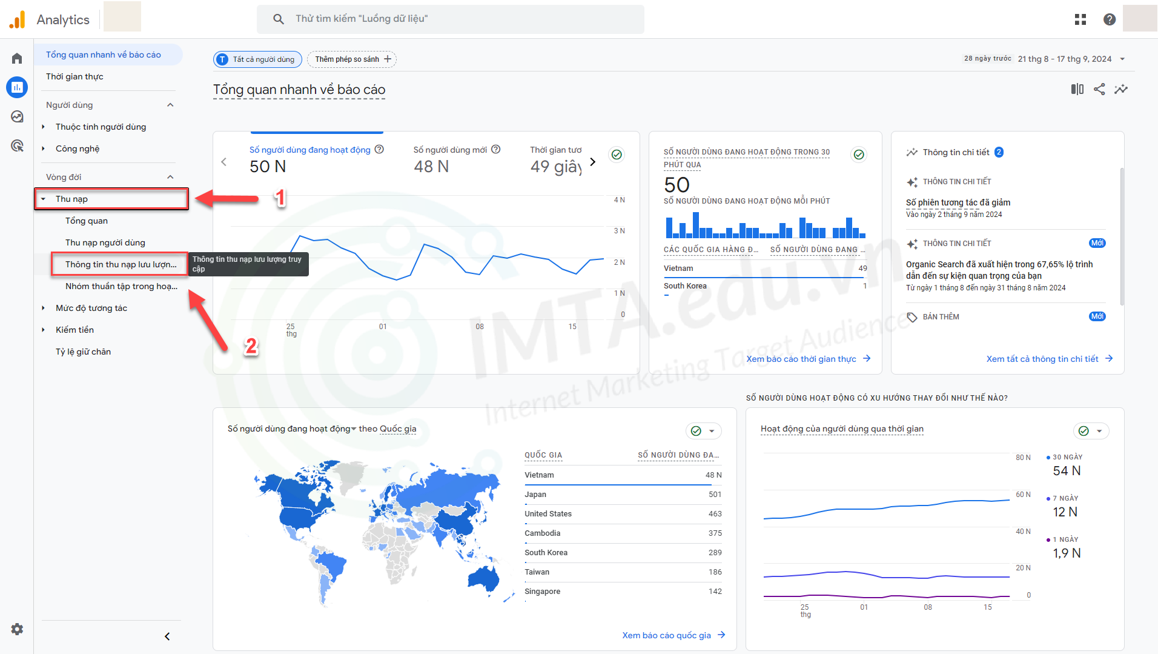Click the Japan row in country table
The height and width of the screenshot is (654, 1158).
pos(623,495)
